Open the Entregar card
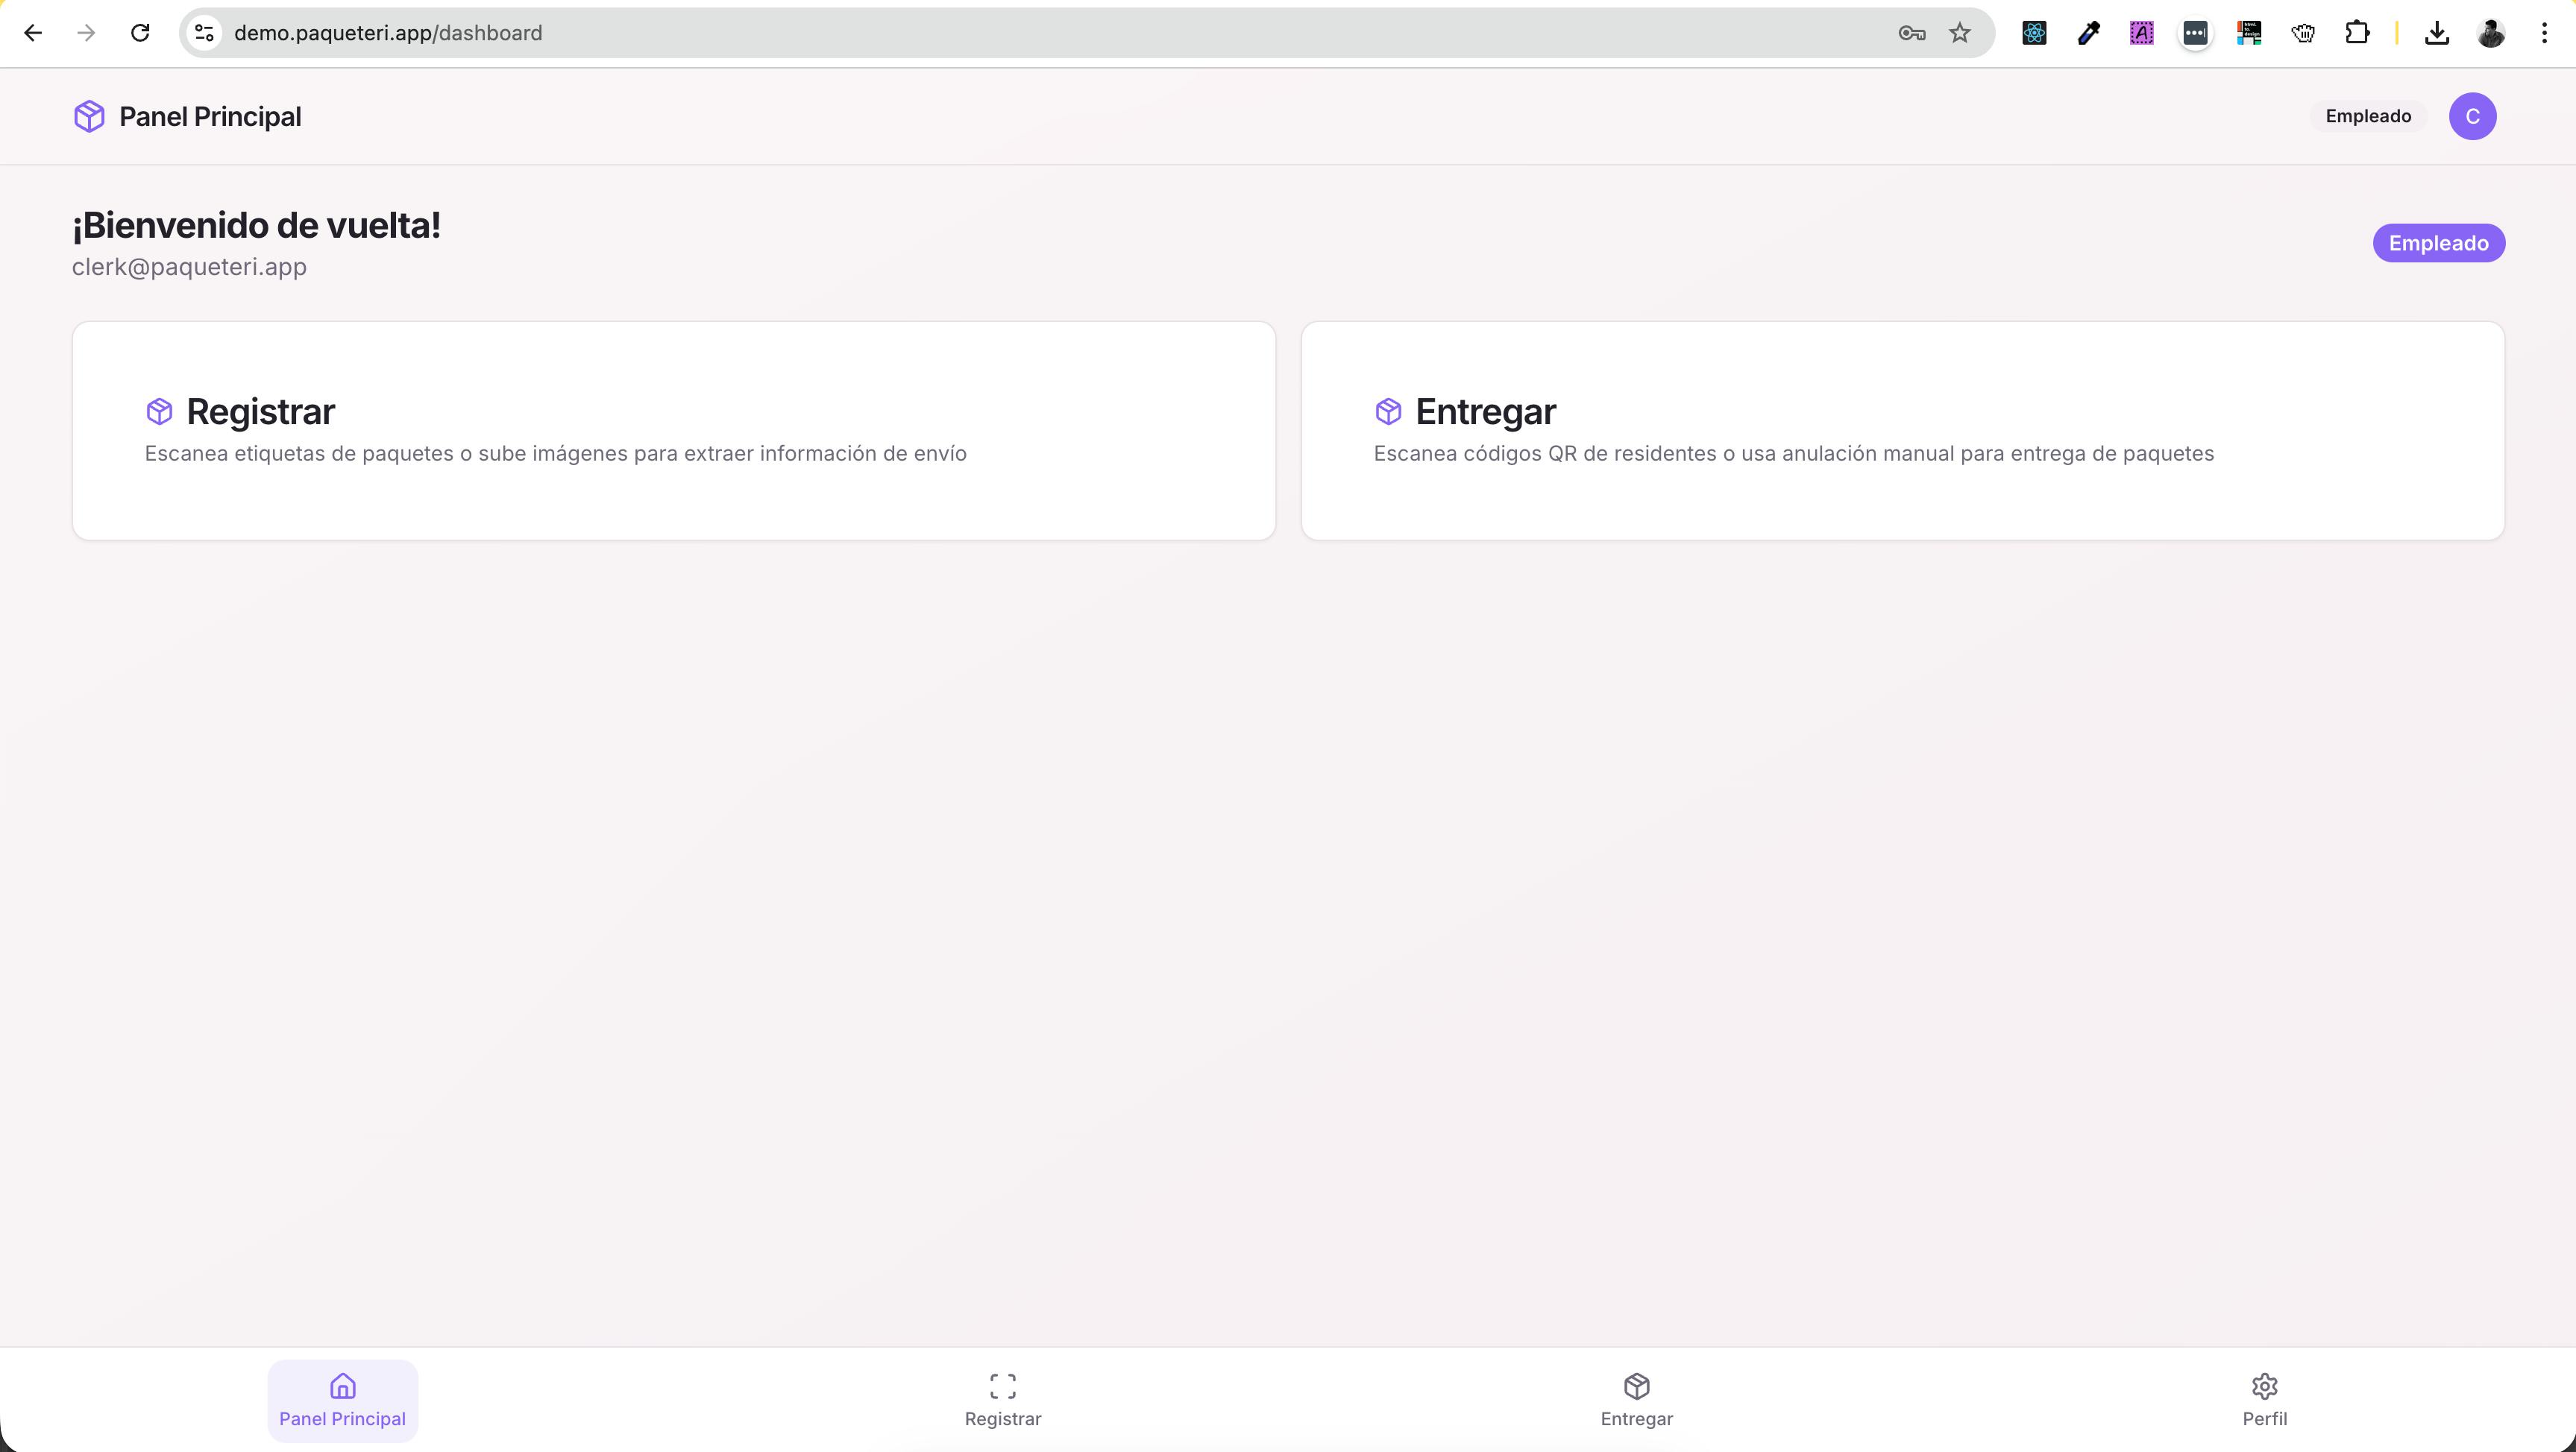Screen dimensions: 2576x1452 (1902, 431)
